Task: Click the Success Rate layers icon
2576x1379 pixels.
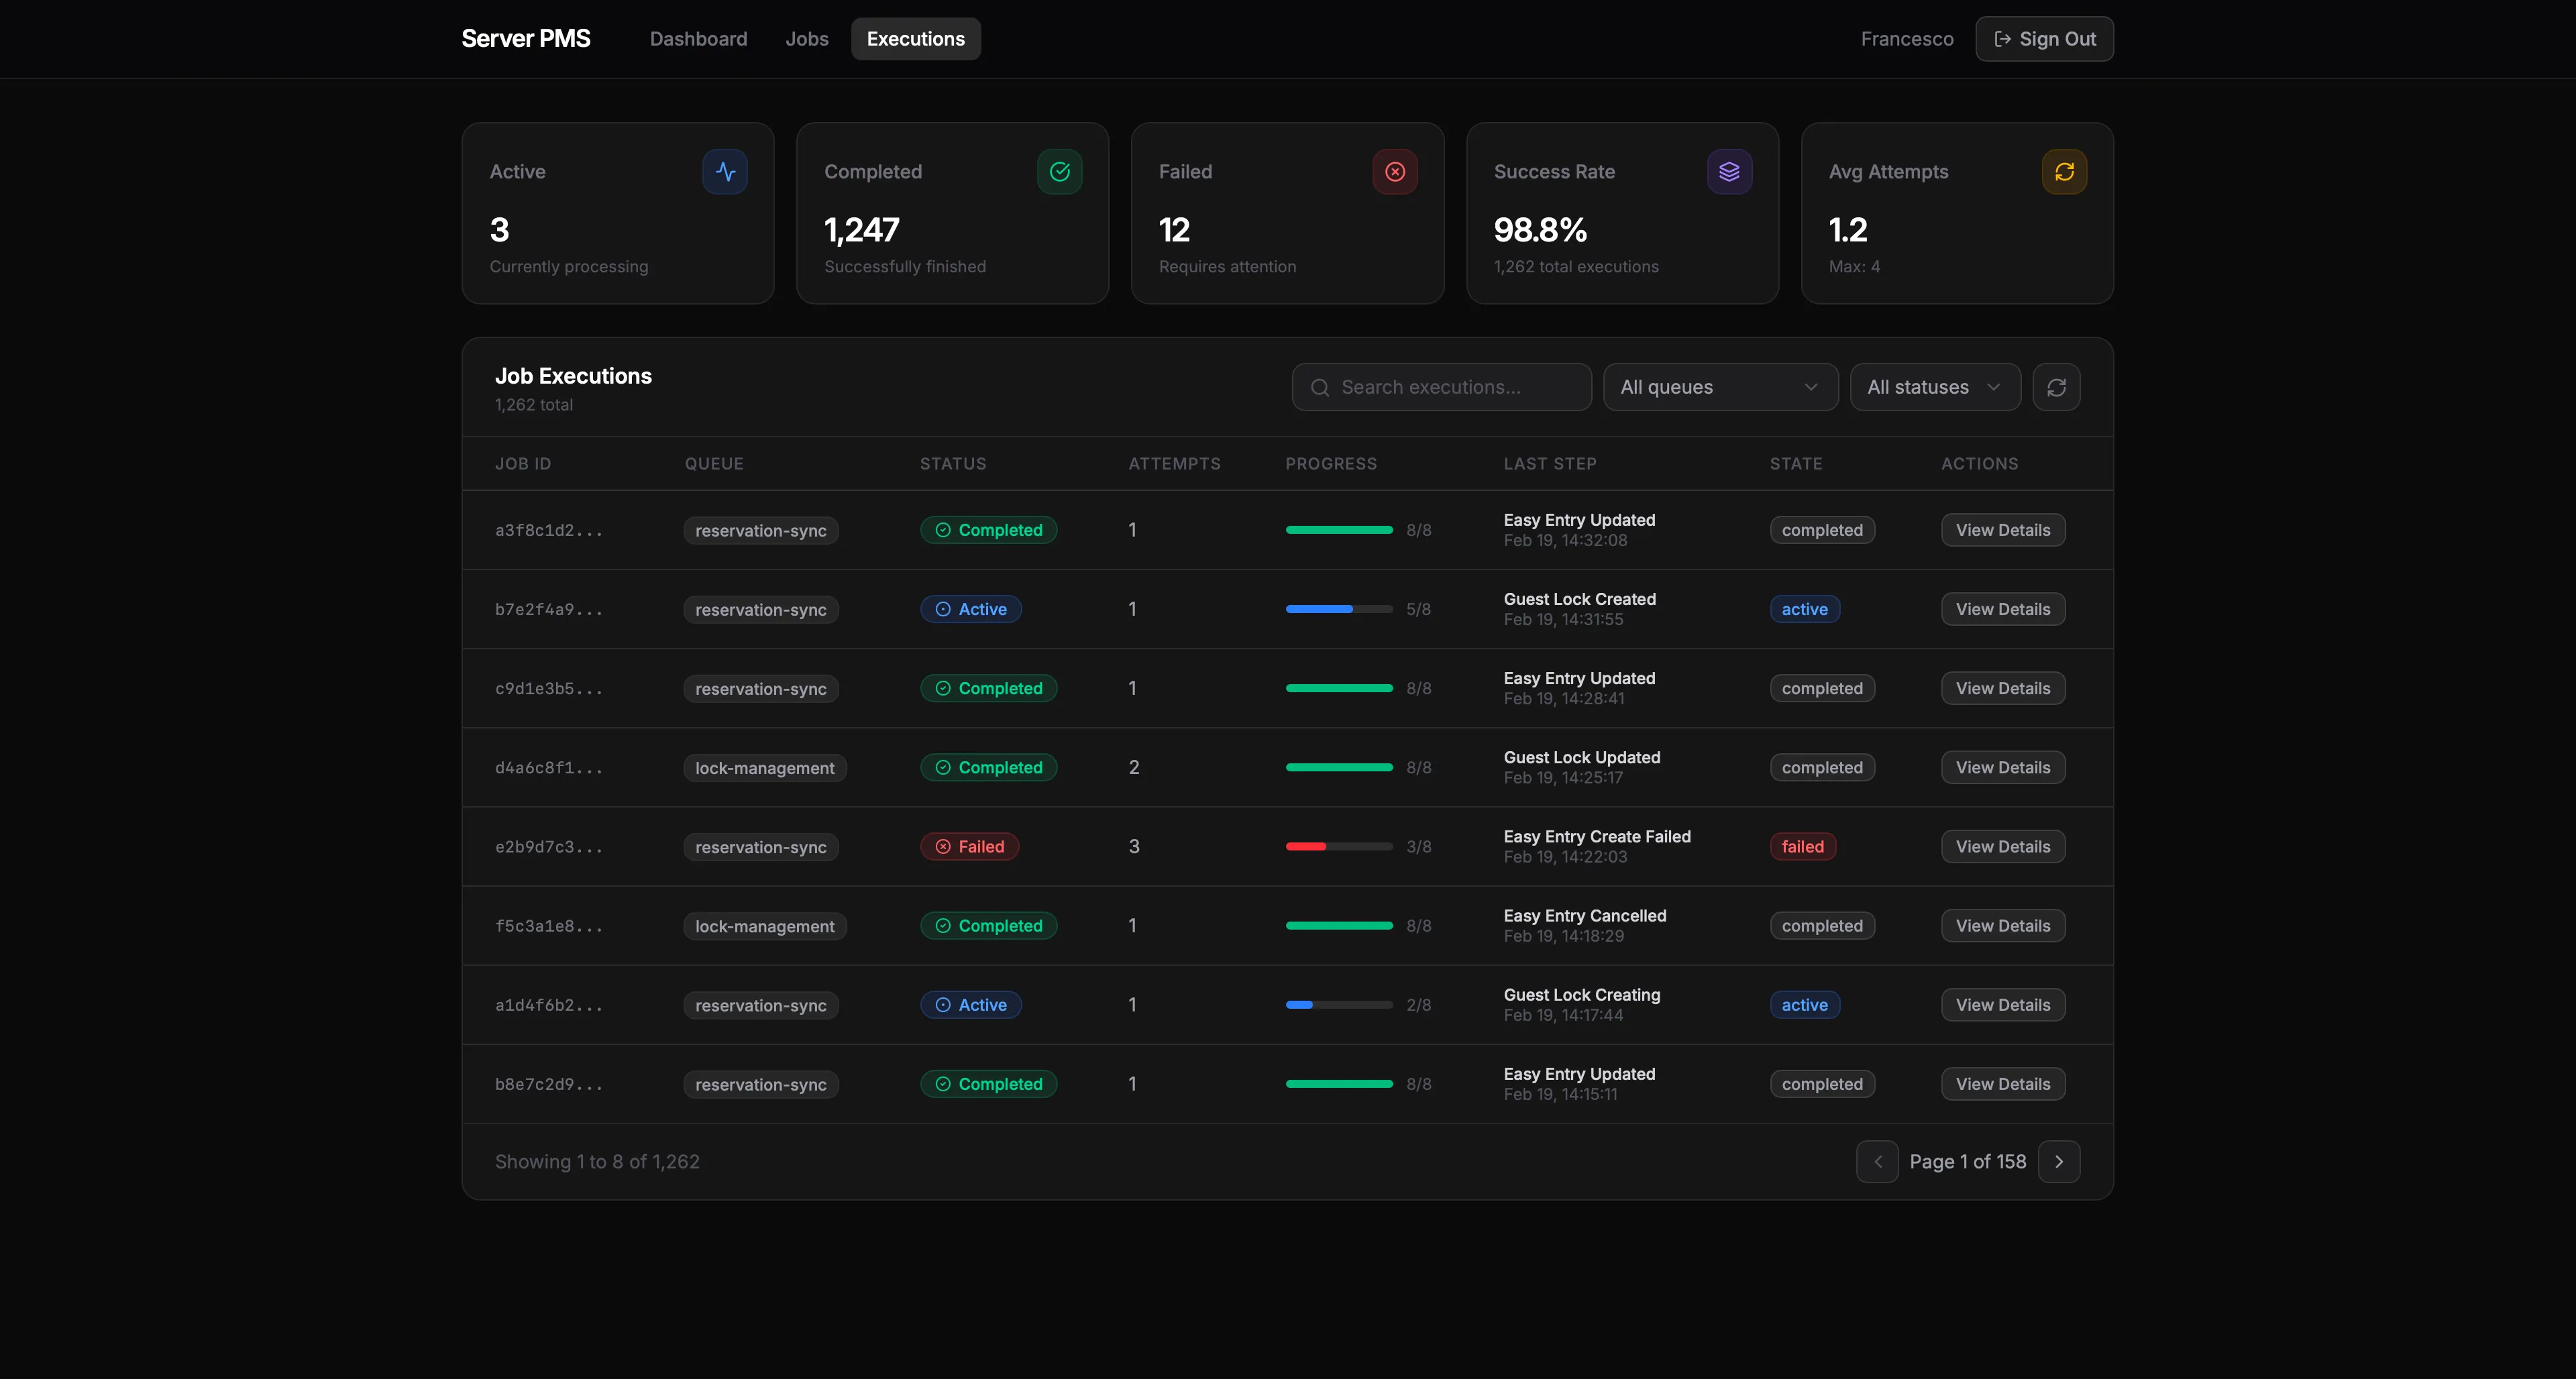Action: 1729,172
